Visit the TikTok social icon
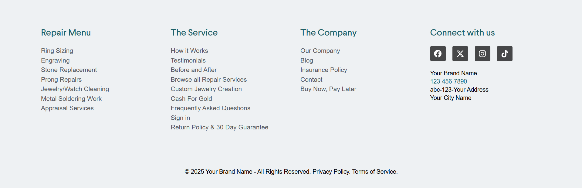582x188 pixels. point(504,54)
